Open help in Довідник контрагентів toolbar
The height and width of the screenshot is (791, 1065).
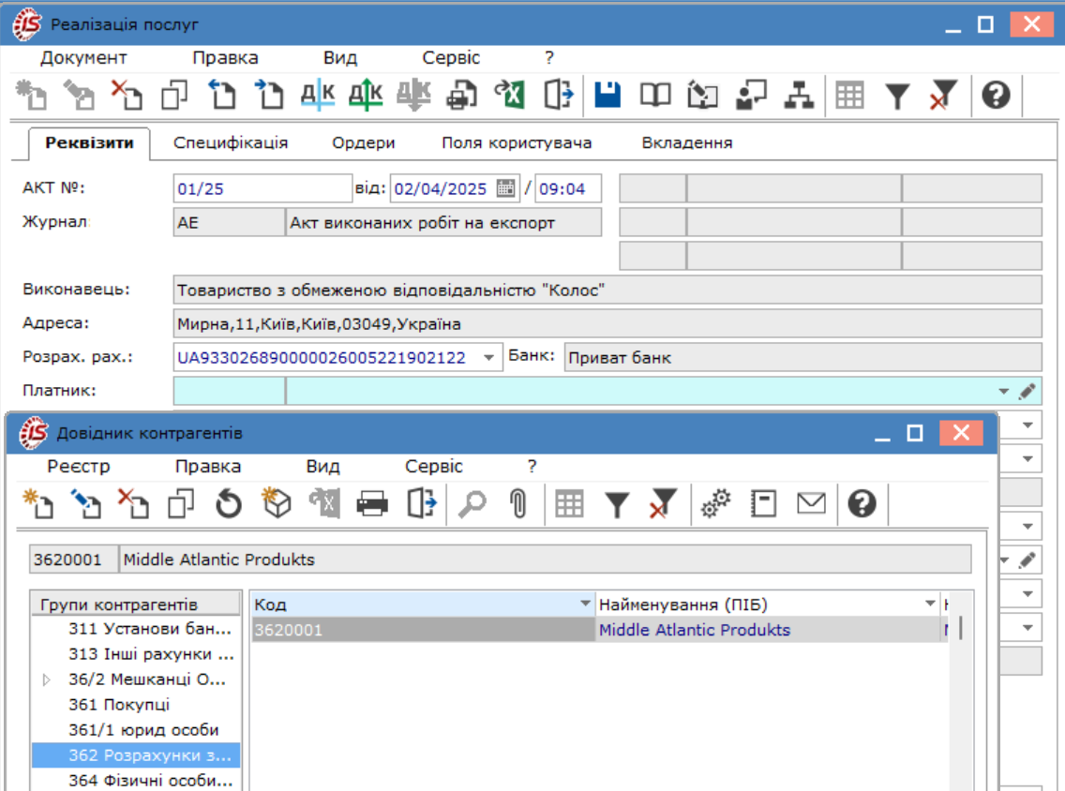coord(862,504)
